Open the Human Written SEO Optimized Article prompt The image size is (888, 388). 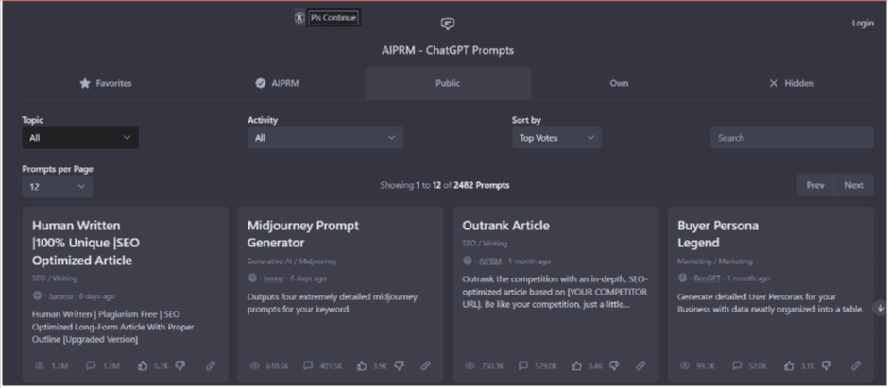(x=86, y=243)
